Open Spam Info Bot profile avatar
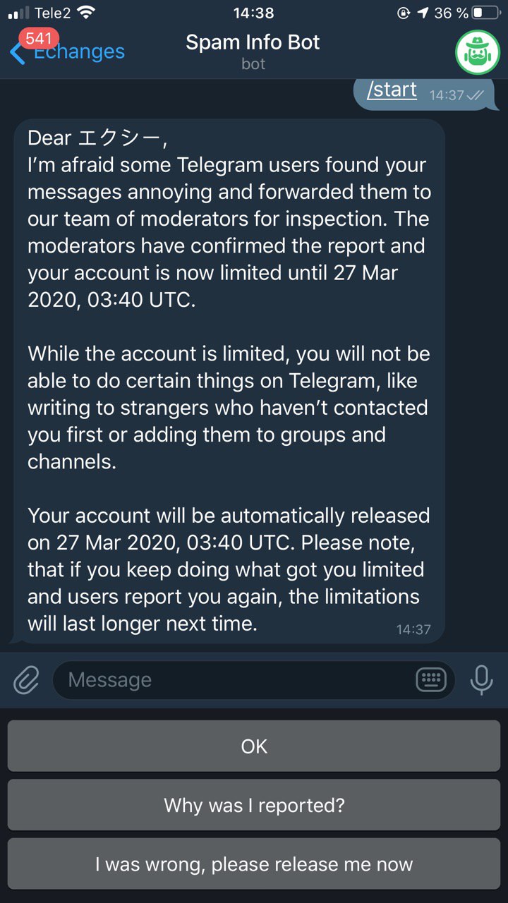The image size is (508, 903). click(x=477, y=52)
